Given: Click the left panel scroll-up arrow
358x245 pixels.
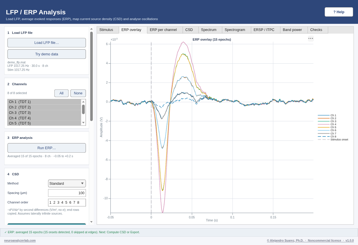Looking at the screenshot, I should [x=91, y=29].
